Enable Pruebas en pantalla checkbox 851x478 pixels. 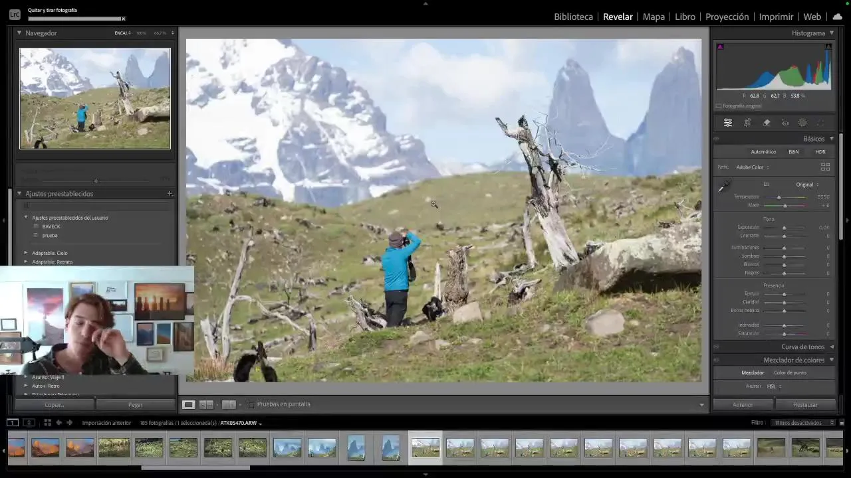tap(251, 404)
